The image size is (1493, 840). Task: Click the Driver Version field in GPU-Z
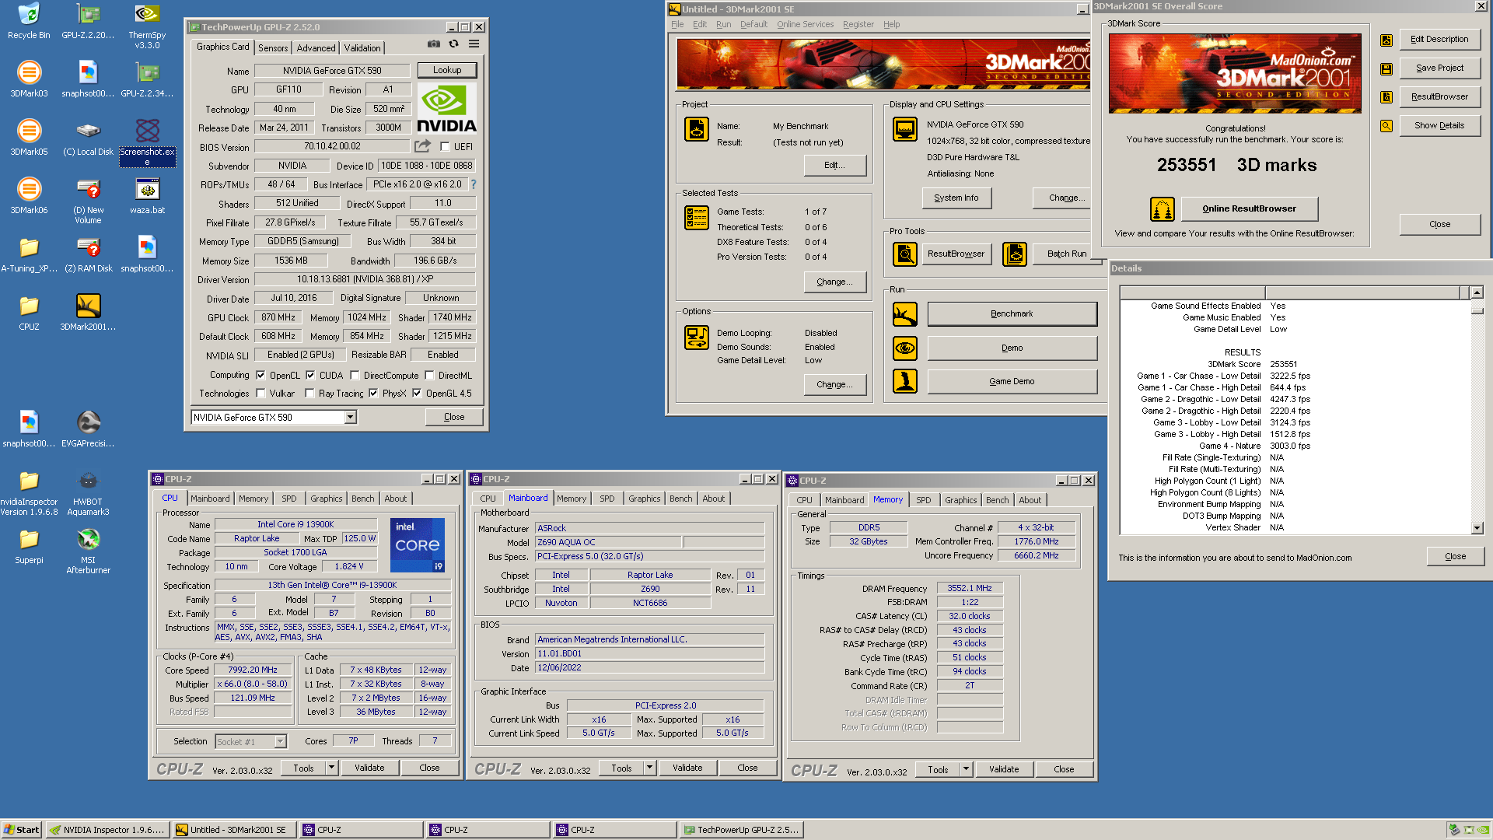(365, 279)
